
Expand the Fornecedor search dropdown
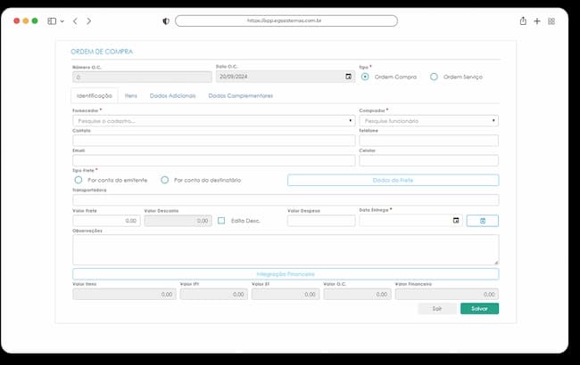coord(214,121)
